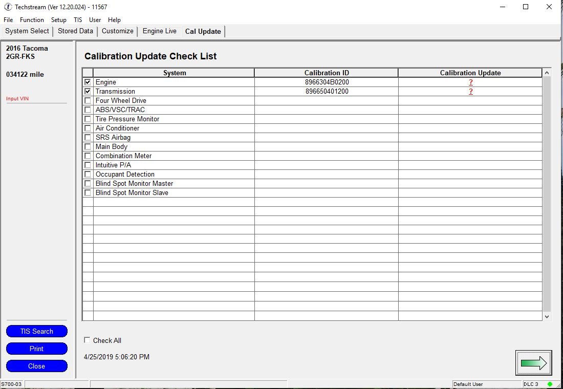Viewport: 563px width, 389px height.
Task: Select Engine calibration ID 8966304B0200
Action: click(x=327, y=82)
